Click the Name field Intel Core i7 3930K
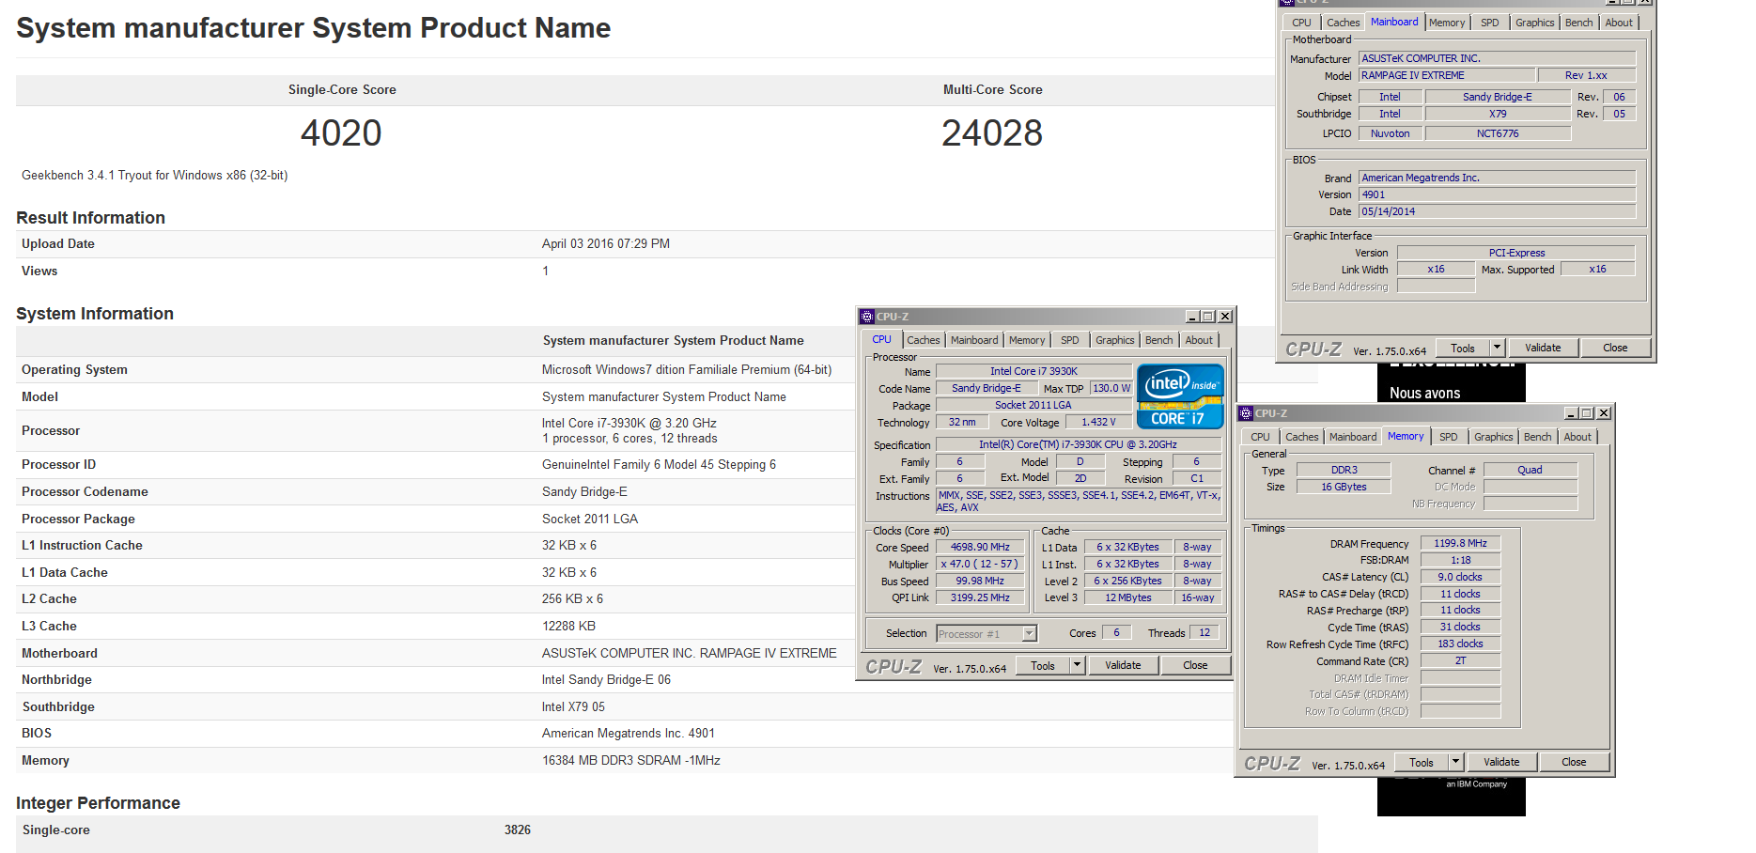This screenshot has width=1756, height=853. point(1033,371)
